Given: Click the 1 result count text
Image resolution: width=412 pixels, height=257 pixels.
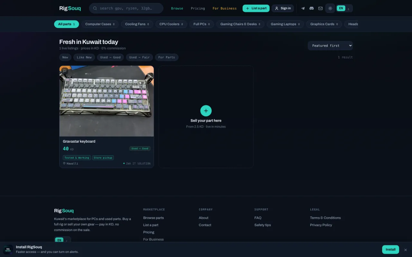Looking at the screenshot, I should click(345, 57).
